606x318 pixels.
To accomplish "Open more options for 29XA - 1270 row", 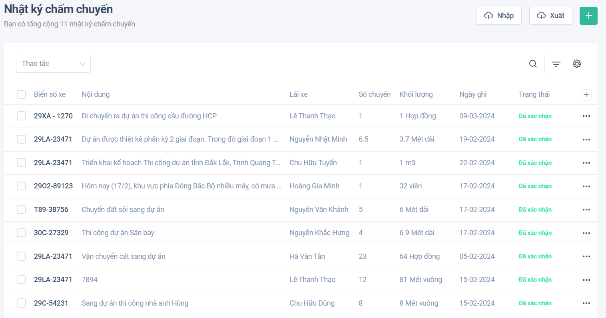I will click(x=586, y=116).
